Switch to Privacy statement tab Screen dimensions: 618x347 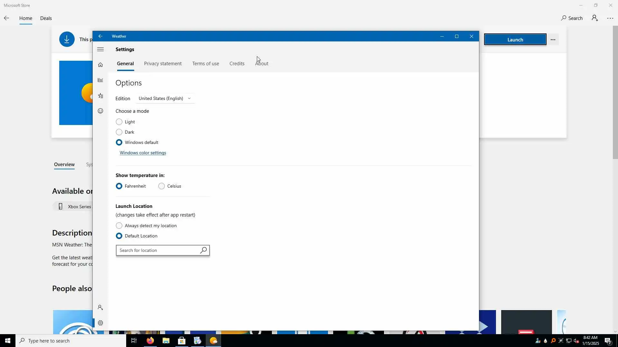[163, 64]
